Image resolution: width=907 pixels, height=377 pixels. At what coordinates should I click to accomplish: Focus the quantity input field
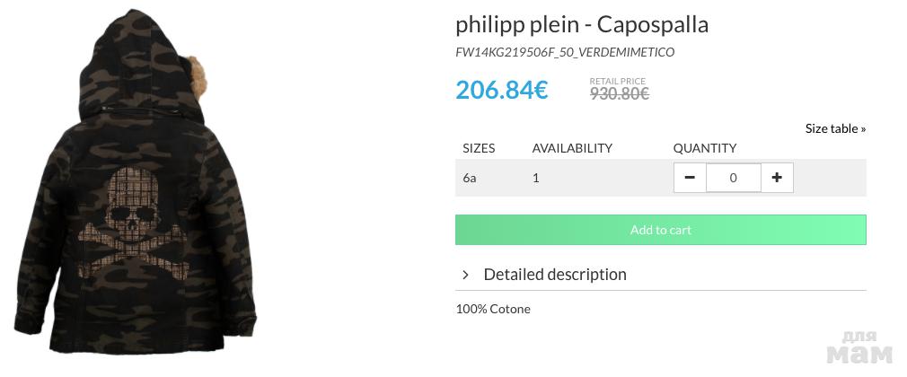733,178
